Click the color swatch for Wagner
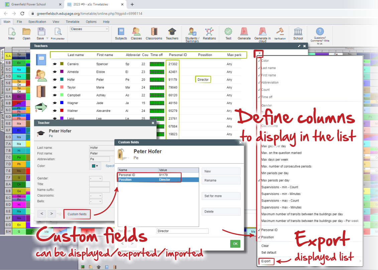This screenshot has width=378, height=270. point(62,103)
